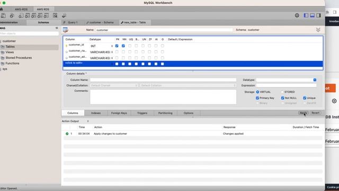Click the create new schema toolbar icon
The width and height of the screenshot is (339, 191).
click(x=21, y=15)
